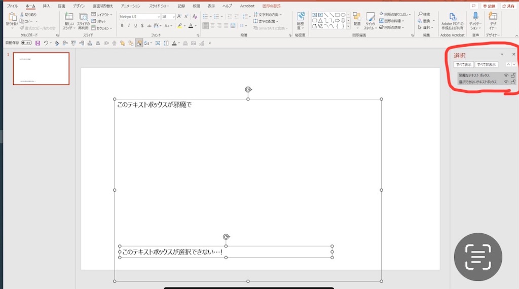Increase font size with larger A
519x289 pixels.
179,16
